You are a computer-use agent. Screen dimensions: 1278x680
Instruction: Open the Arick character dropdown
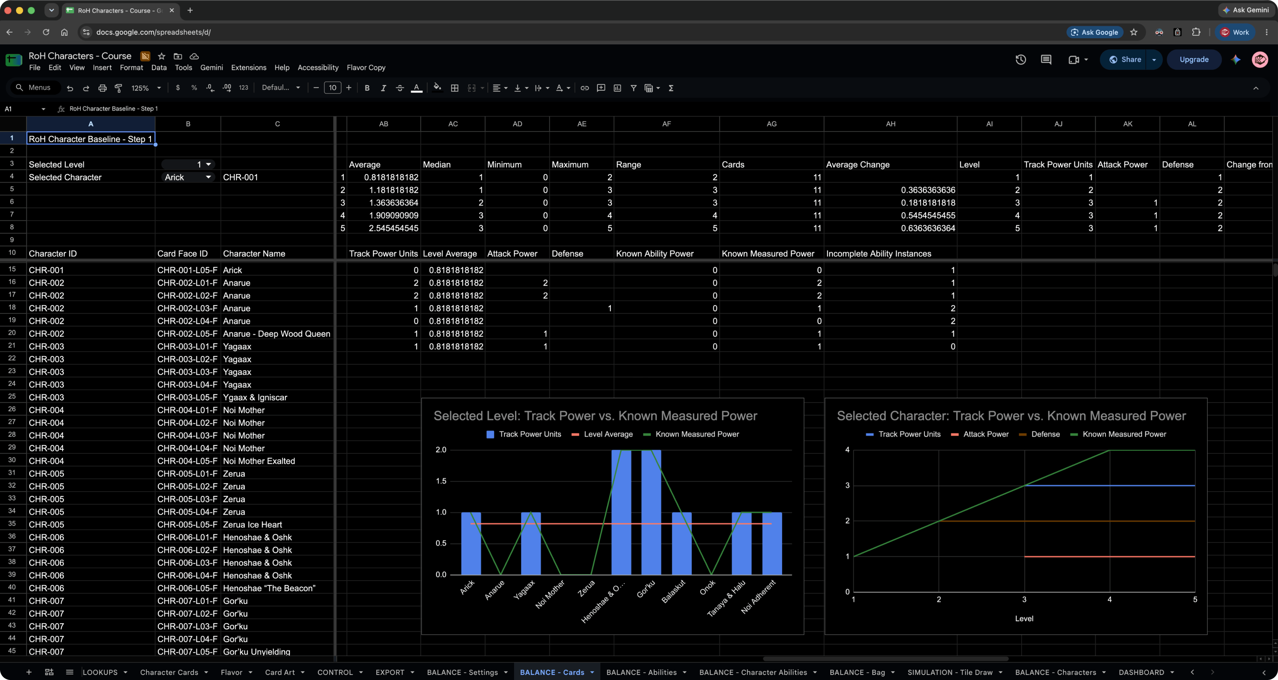(188, 177)
